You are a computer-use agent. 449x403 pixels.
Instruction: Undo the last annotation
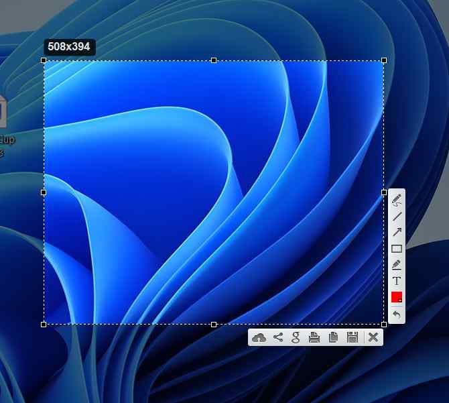[x=397, y=314]
